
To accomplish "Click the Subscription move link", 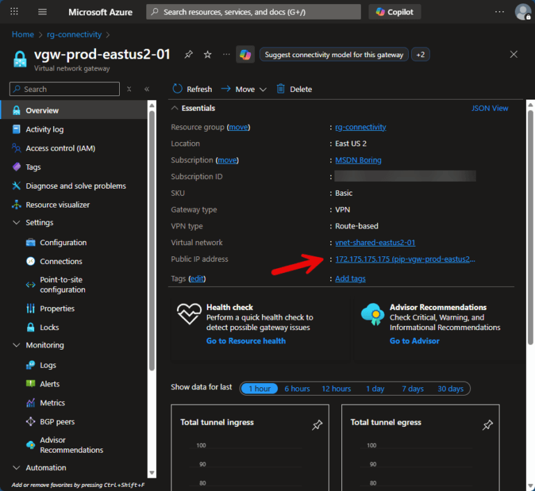I will click(x=227, y=160).
